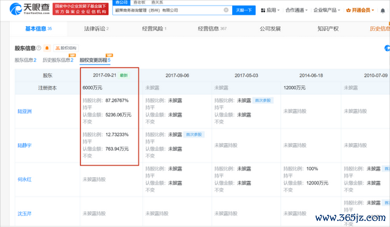Go to the 法律诉讼 tab

point(96,29)
